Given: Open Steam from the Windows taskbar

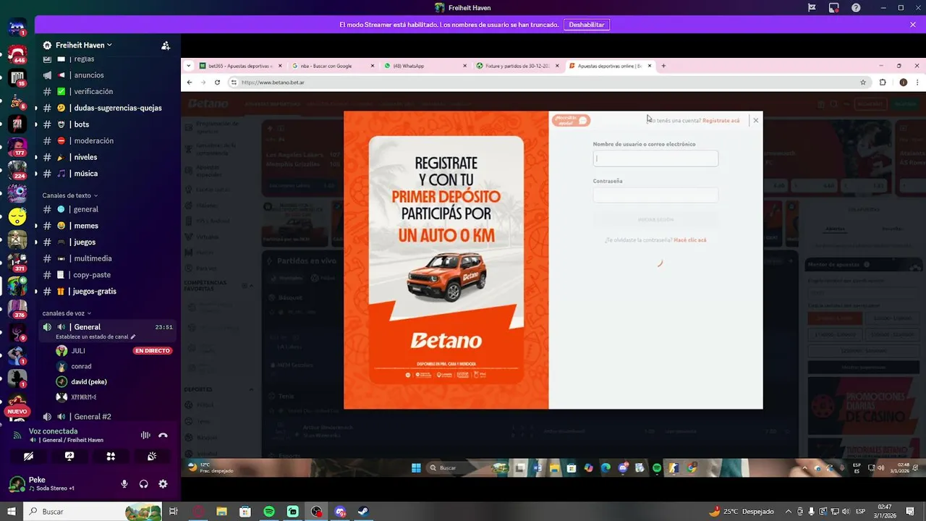Looking at the screenshot, I should [x=364, y=512].
